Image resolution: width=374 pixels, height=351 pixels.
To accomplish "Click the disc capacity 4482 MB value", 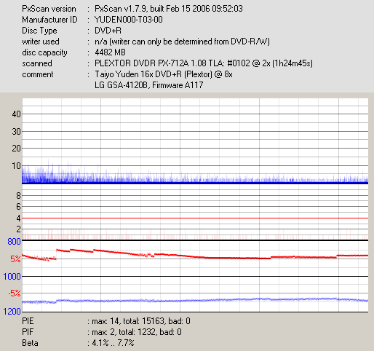I will coord(110,52).
